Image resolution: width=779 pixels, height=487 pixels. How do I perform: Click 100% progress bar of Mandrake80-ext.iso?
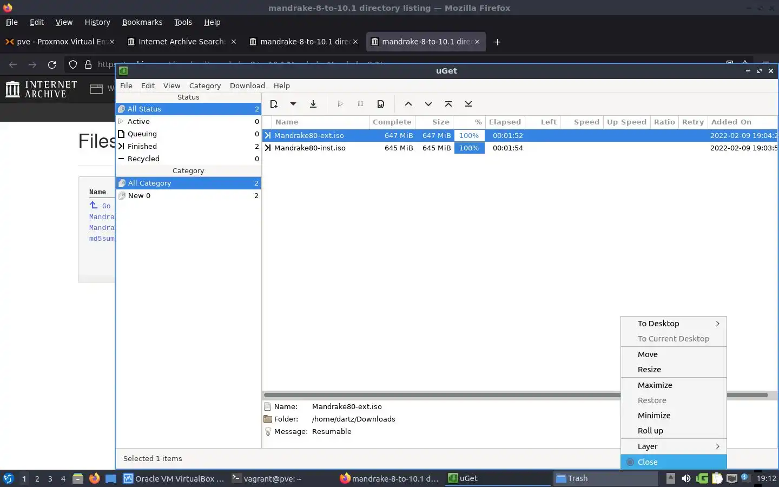[x=469, y=135]
